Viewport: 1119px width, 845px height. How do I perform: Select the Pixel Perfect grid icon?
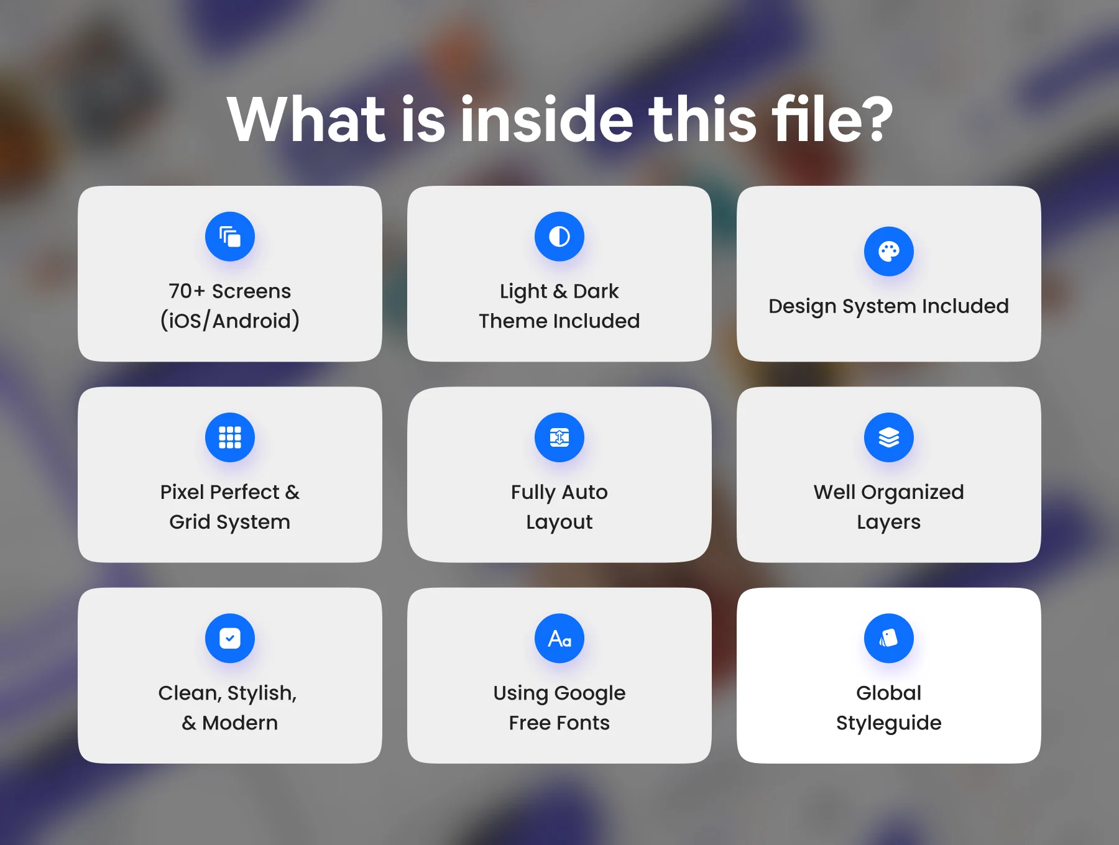click(x=230, y=437)
